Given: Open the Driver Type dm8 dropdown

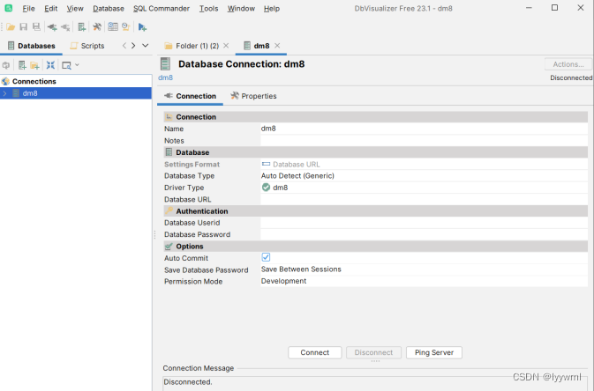Looking at the screenshot, I should [x=424, y=188].
